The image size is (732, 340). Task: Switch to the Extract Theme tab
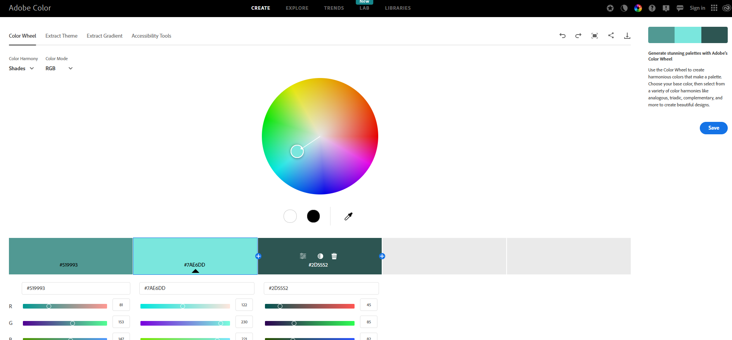61,36
